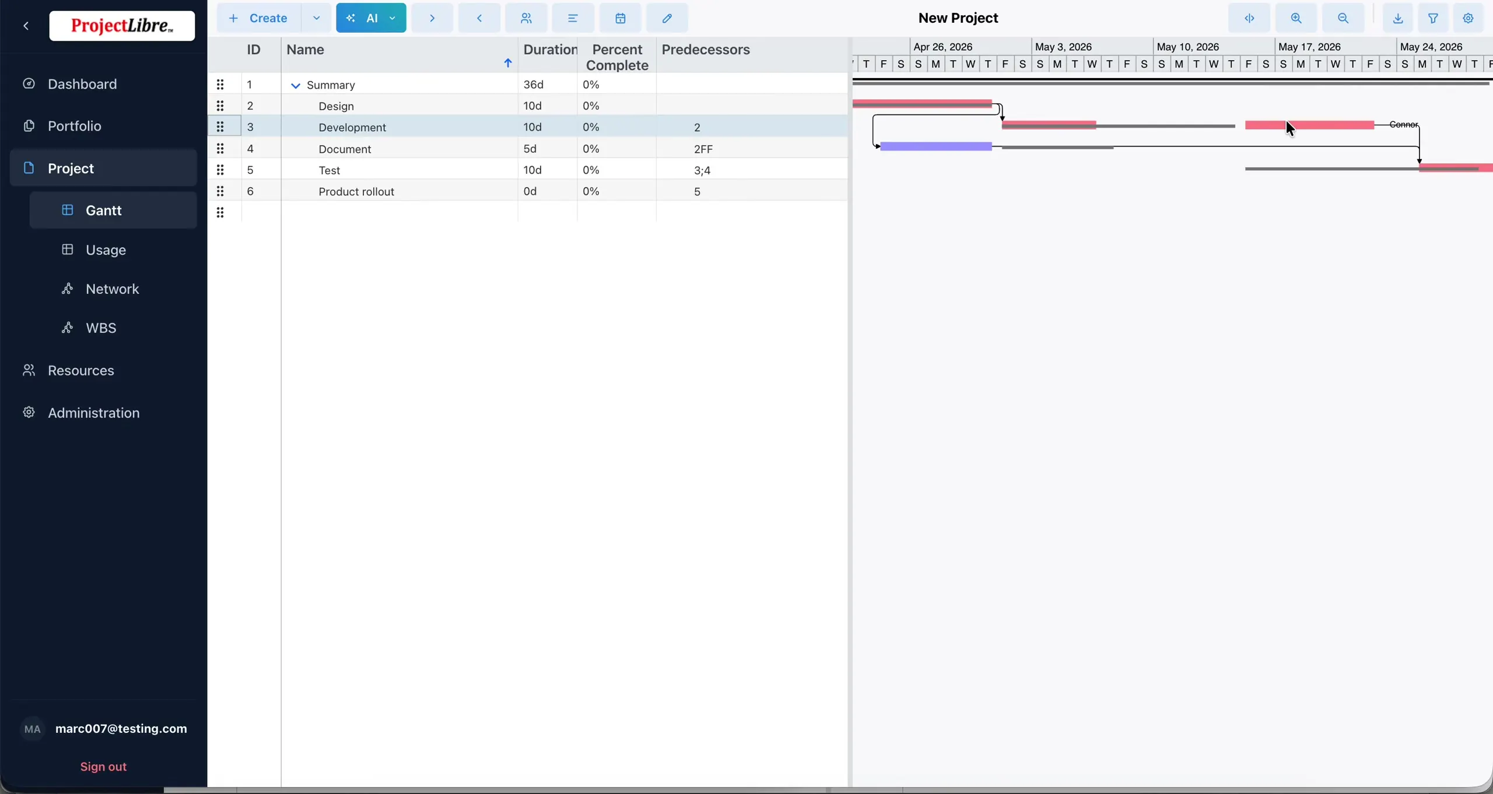Select the Test task name cell
1493x794 pixels.
(x=399, y=170)
